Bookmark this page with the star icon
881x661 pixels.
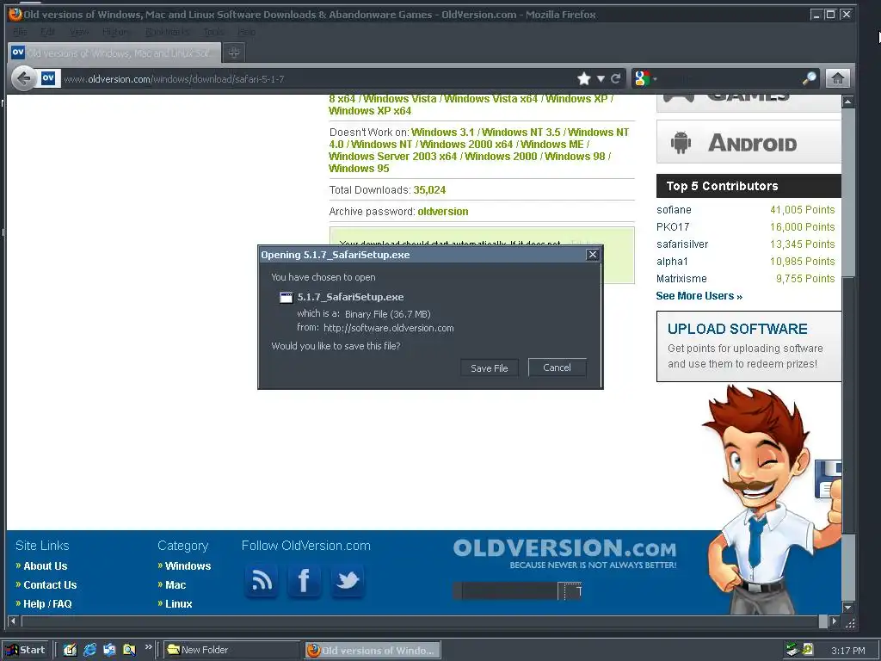(x=584, y=78)
